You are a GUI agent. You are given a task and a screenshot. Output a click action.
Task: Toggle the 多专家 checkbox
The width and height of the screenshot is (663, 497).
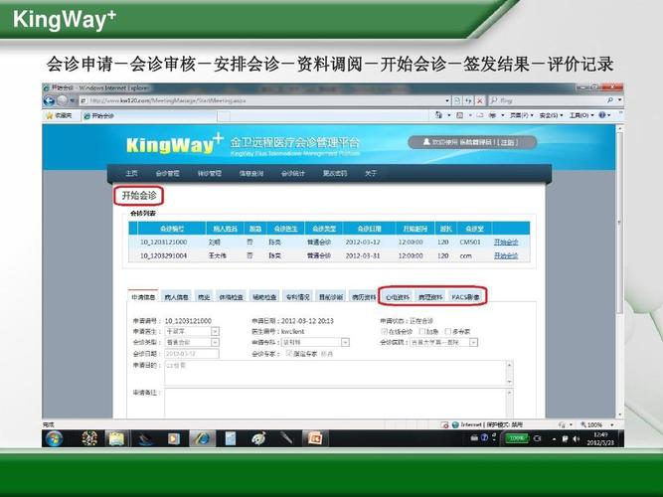[448, 331]
